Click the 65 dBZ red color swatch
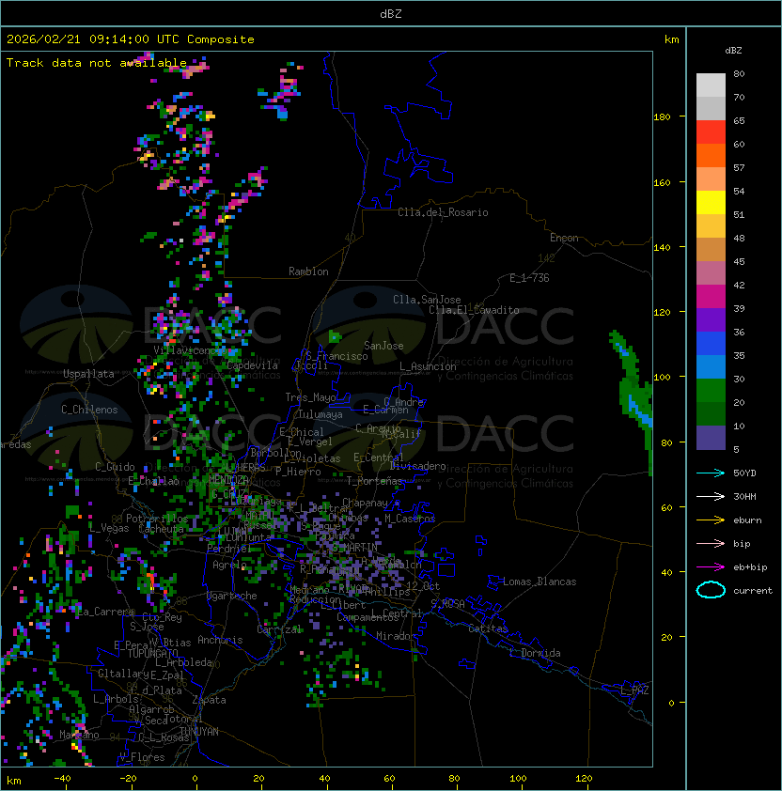The height and width of the screenshot is (791, 782). coord(711,132)
